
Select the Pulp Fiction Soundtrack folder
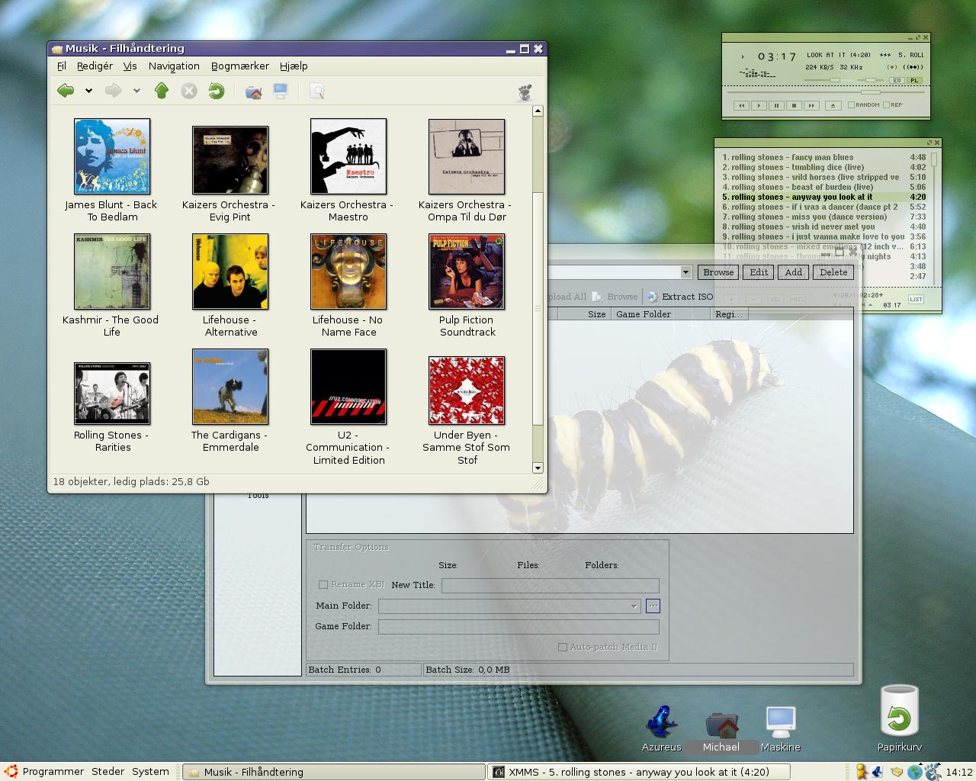tap(467, 286)
